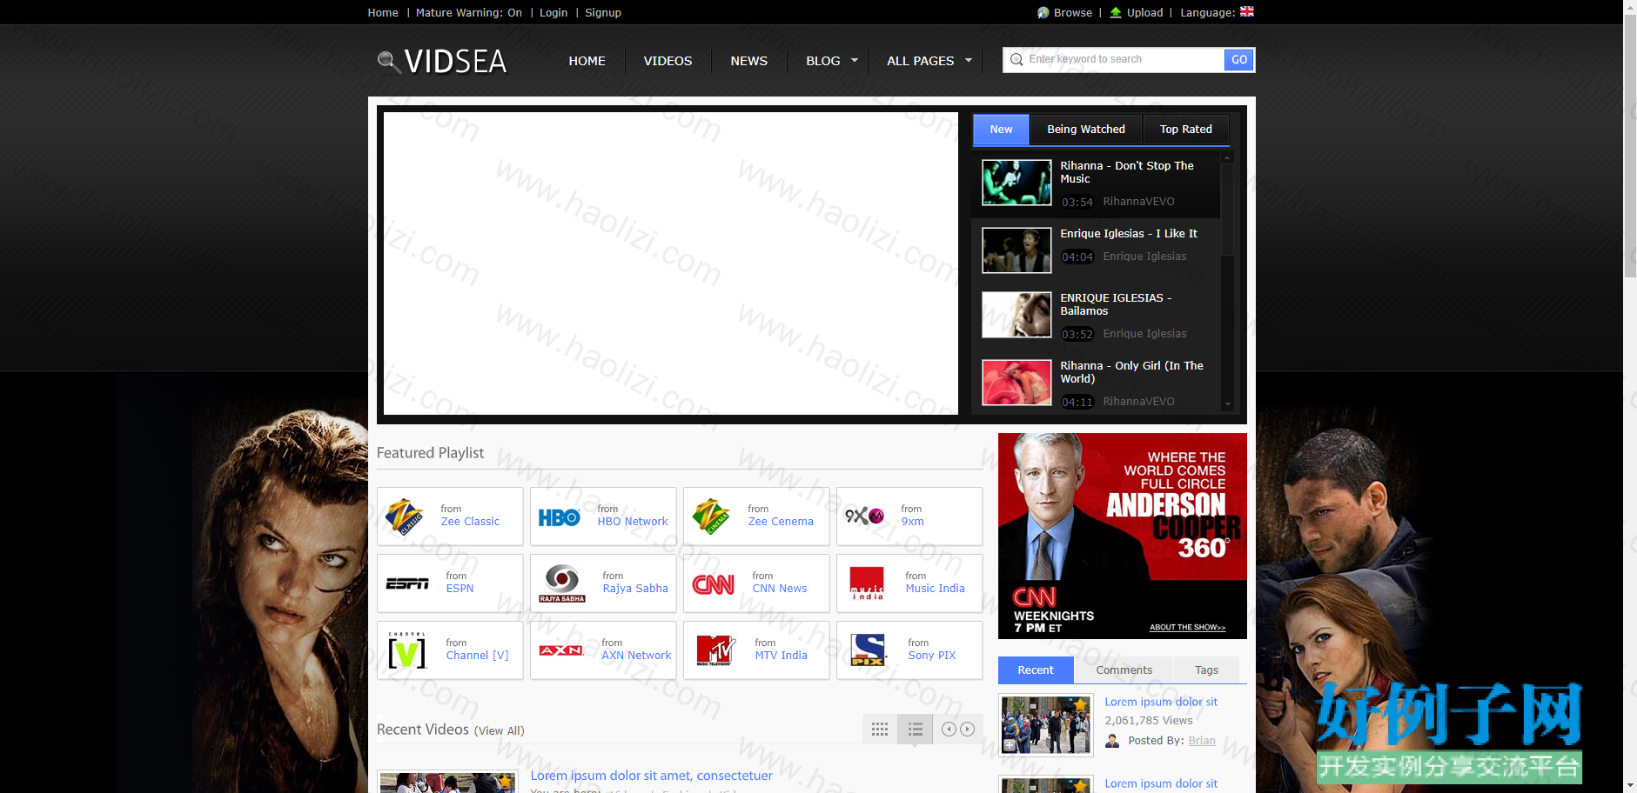The width and height of the screenshot is (1637, 793).
Task: Open ENRIQUE IGLESIAS Bailamos thumbnail
Action: 1016,315
